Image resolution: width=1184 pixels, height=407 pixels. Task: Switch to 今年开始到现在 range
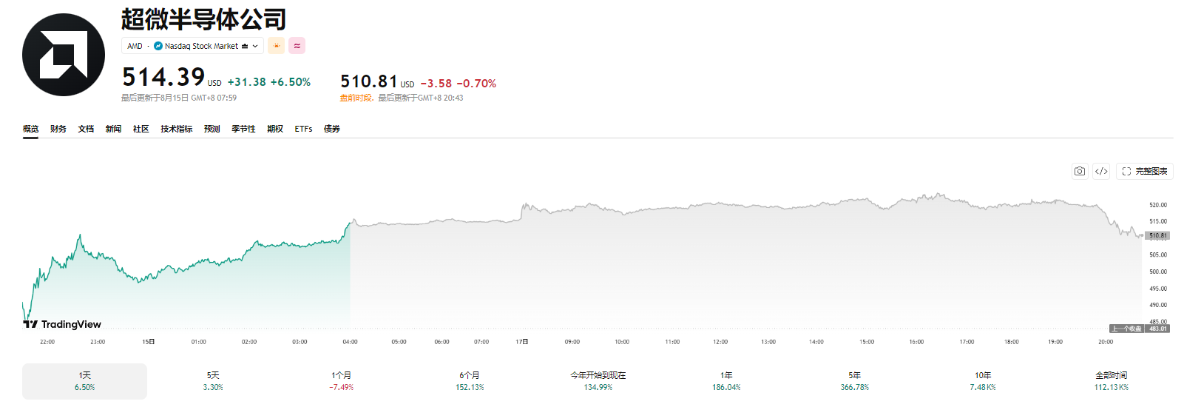(598, 381)
